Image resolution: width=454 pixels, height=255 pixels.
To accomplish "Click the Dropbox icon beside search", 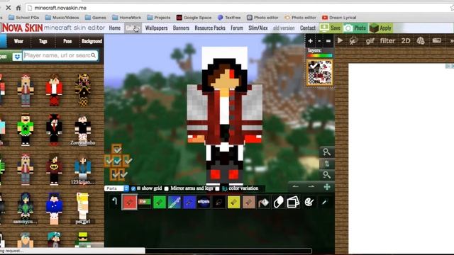I will (x=17, y=57).
